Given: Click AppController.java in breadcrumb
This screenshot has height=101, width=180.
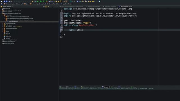Looking at the screenshot, I should click(67, 4).
